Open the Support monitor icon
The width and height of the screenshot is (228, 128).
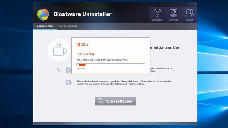point(173,13)
